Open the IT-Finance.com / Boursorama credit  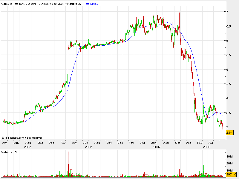coord(22,138)
